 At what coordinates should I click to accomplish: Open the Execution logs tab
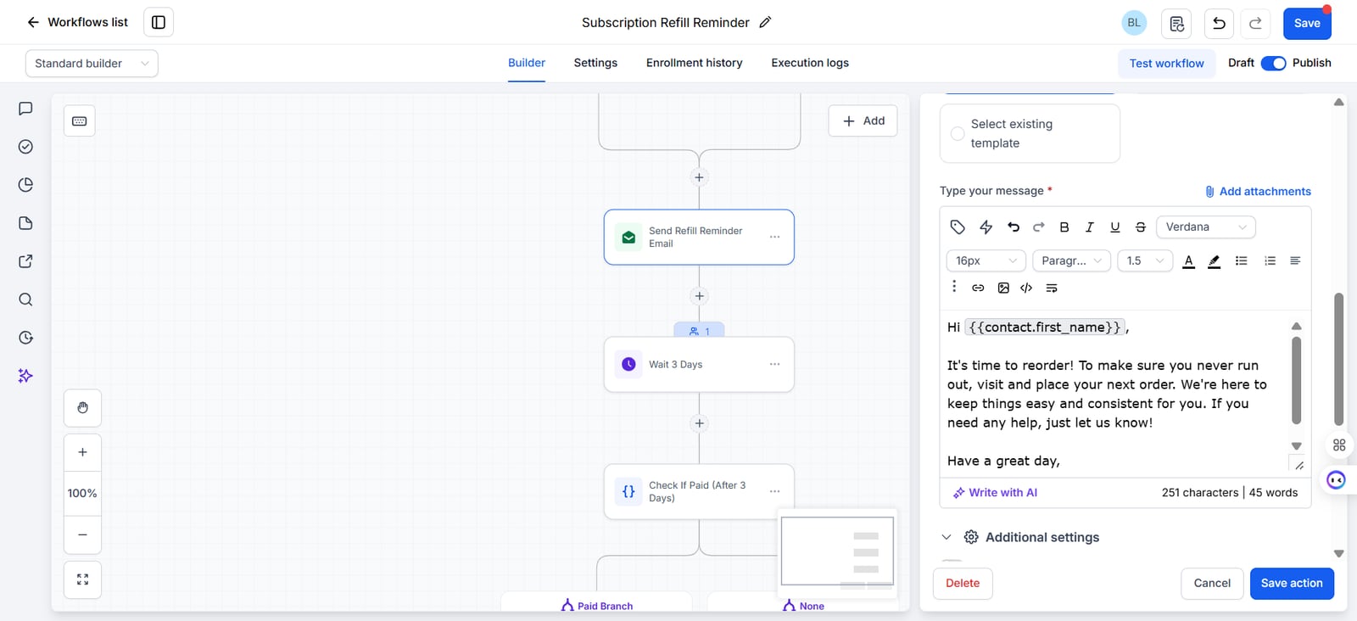(x=810, y=63)
